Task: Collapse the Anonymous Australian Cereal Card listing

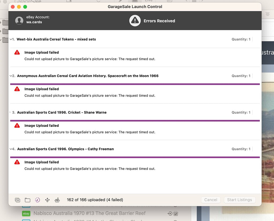Action: [11, 76]
